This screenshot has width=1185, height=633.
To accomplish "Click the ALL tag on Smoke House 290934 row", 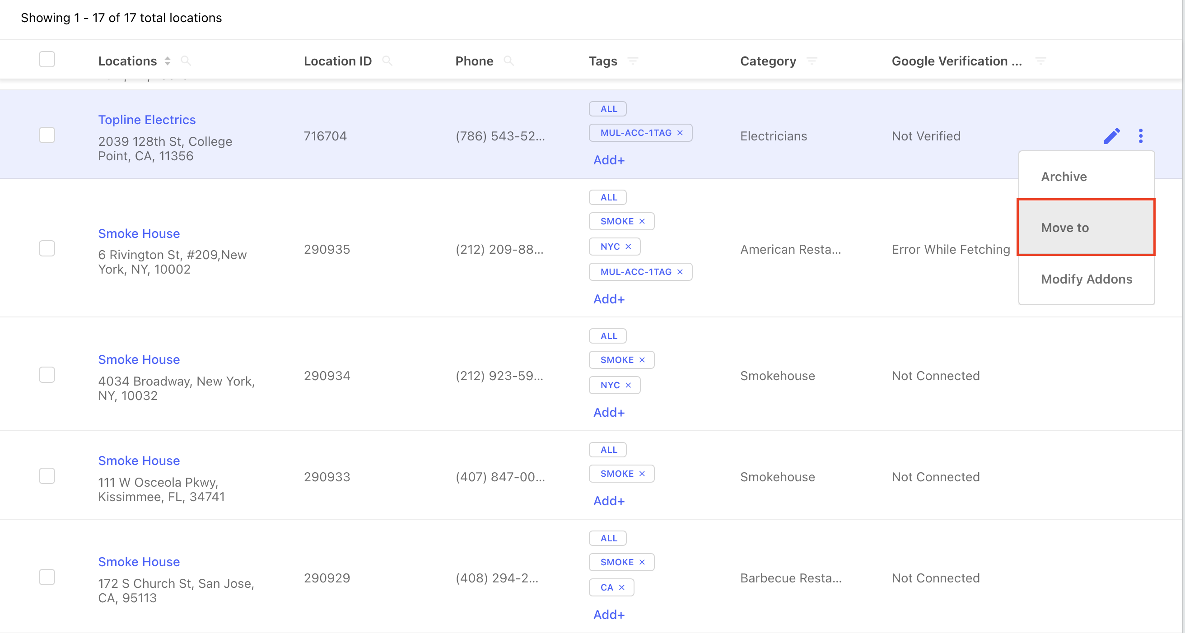I will click(608, 336).
